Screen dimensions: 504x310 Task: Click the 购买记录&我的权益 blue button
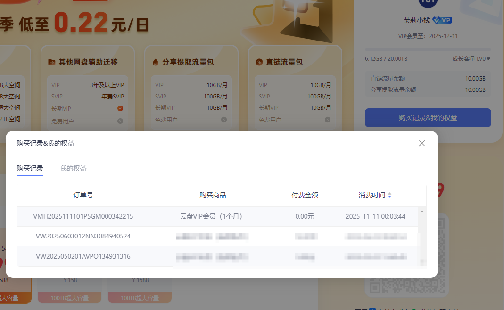428,118
